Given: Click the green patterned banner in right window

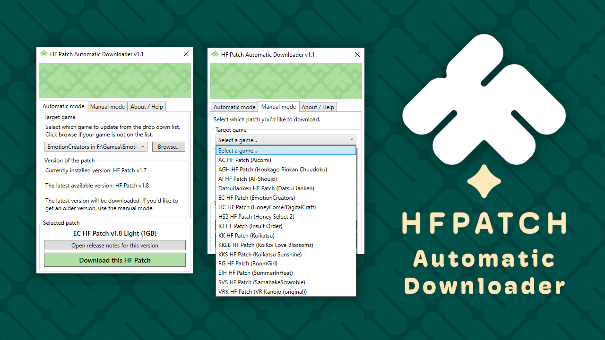Looking at the screenshot, I should pos(286,81).
